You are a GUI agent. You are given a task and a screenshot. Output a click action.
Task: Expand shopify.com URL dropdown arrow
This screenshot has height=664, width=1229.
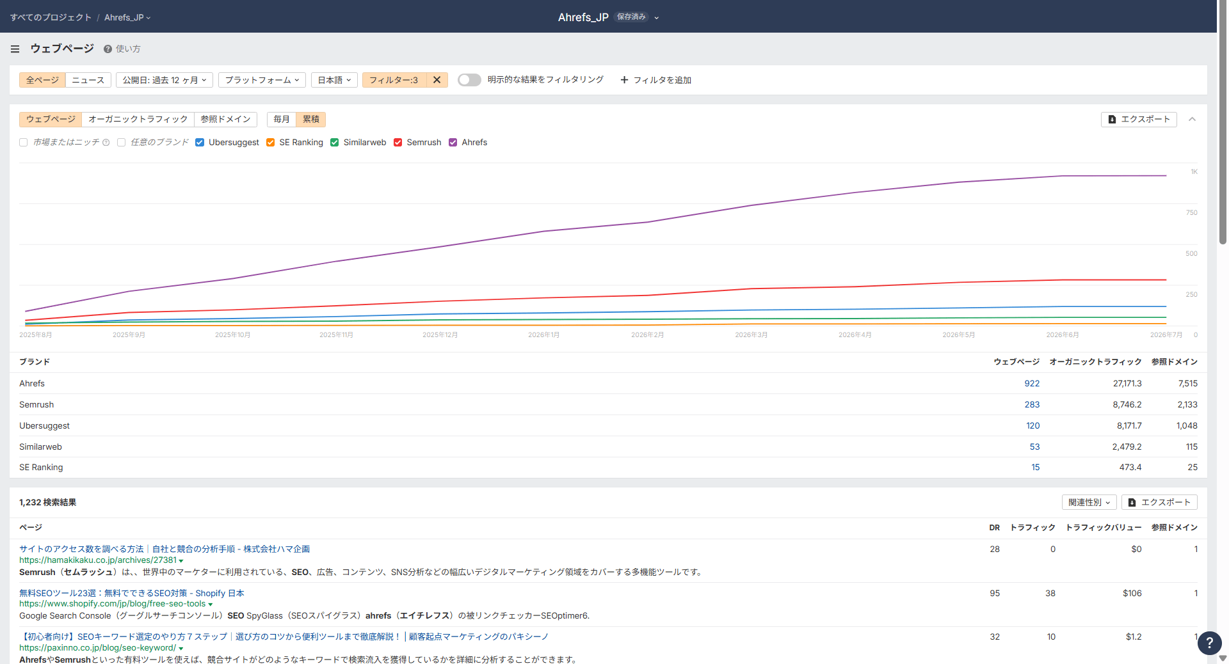point(210,605)
